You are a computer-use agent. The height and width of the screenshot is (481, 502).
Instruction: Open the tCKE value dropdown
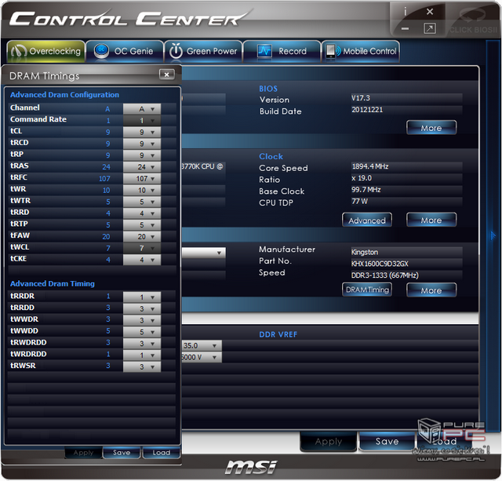[142, 260]
